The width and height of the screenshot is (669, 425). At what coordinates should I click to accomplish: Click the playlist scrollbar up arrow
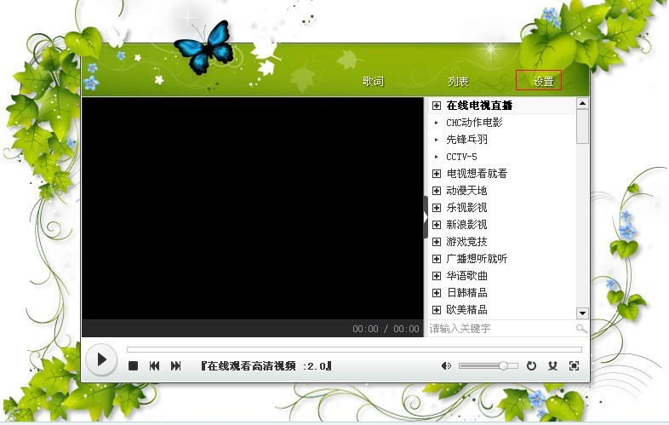(x=582, y=103)
